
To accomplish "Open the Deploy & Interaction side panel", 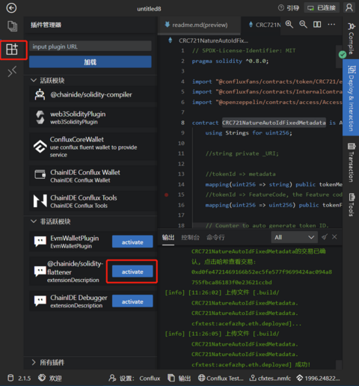I will point(351,98).
